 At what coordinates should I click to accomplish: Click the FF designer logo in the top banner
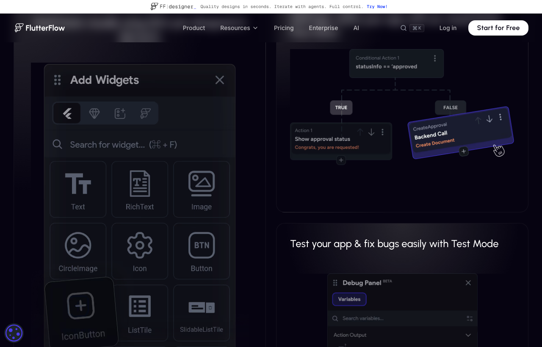173,6
